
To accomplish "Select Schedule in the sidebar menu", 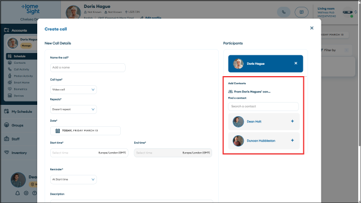I will coord(21,56).
